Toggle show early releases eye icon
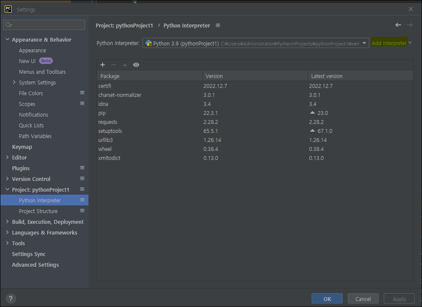 click(x=136, y=65)
